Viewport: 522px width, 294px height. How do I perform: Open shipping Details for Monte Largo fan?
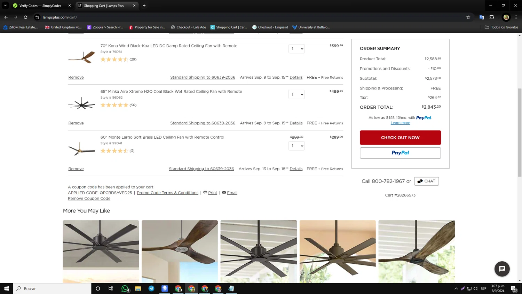[x=296, y=169]
